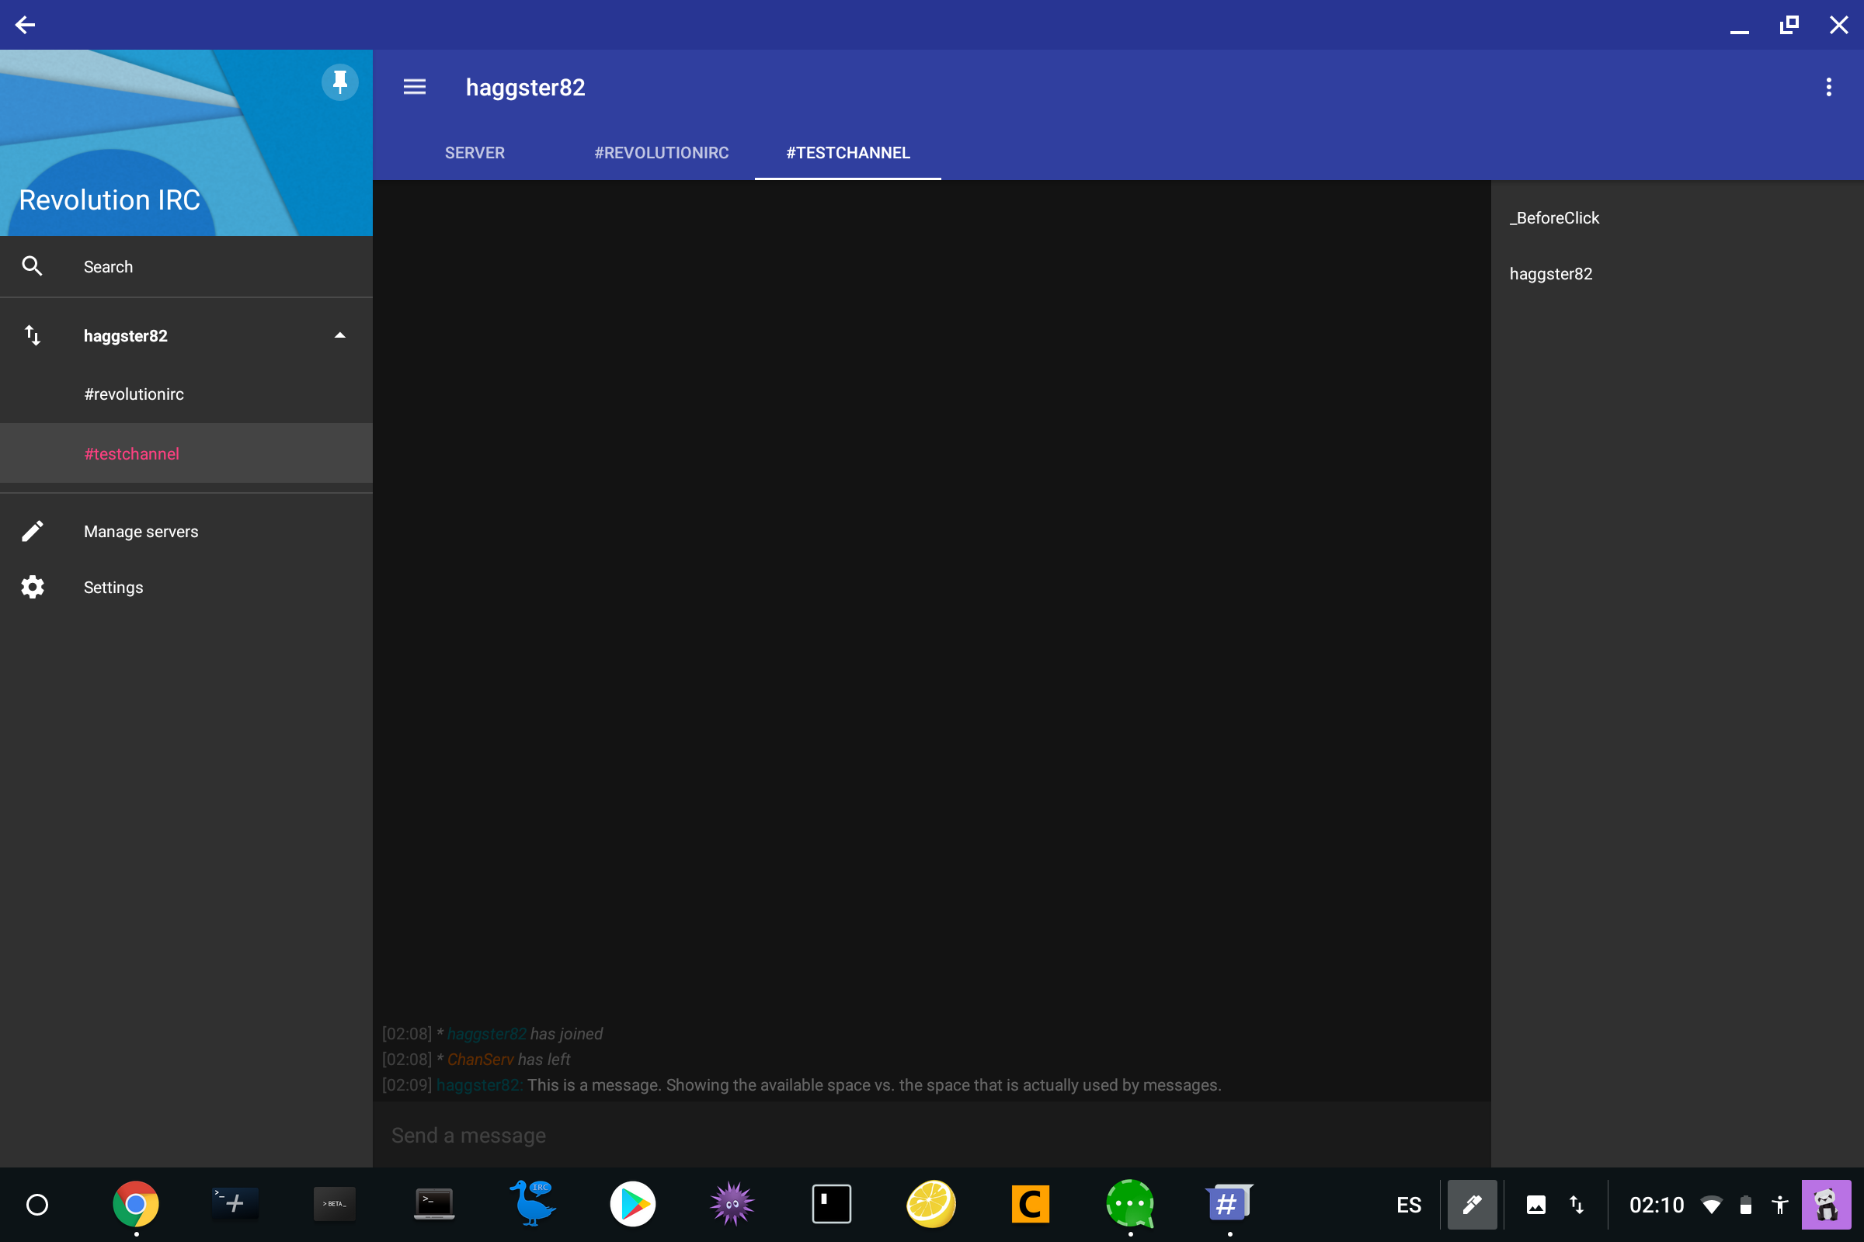The image size is (1864, 1242).
Task: Select the stylus tool in the status bar
Action: 1473,1204
